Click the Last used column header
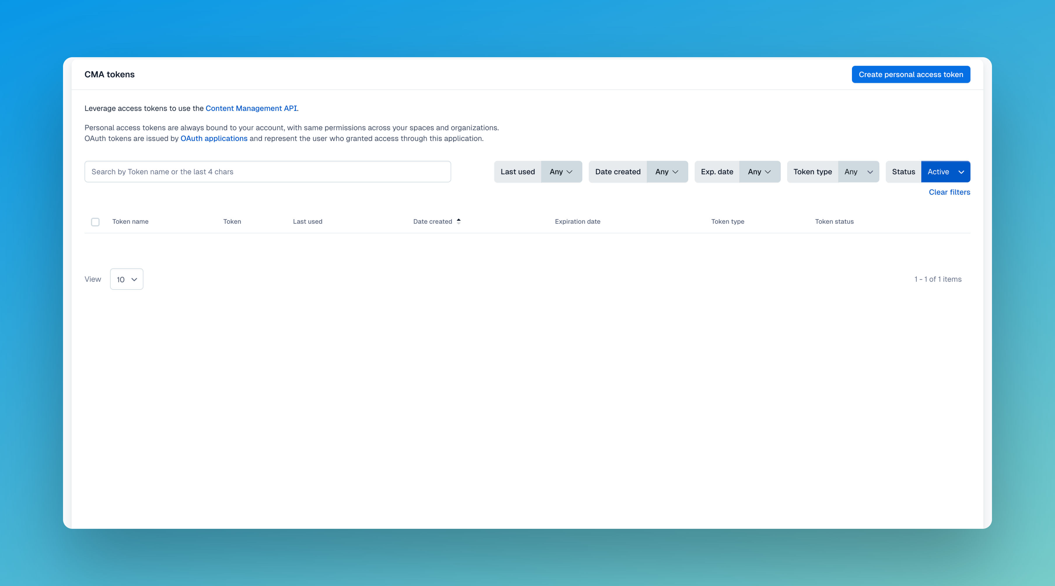Image resolution: width=1055 pixels, height=586 pixels. (307, 222)
